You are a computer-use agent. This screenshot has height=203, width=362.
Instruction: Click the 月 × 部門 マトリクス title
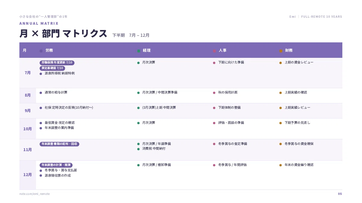coord(63,34)
